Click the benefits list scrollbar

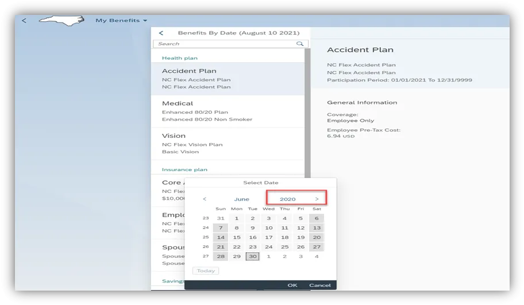(x=307, y=114)
